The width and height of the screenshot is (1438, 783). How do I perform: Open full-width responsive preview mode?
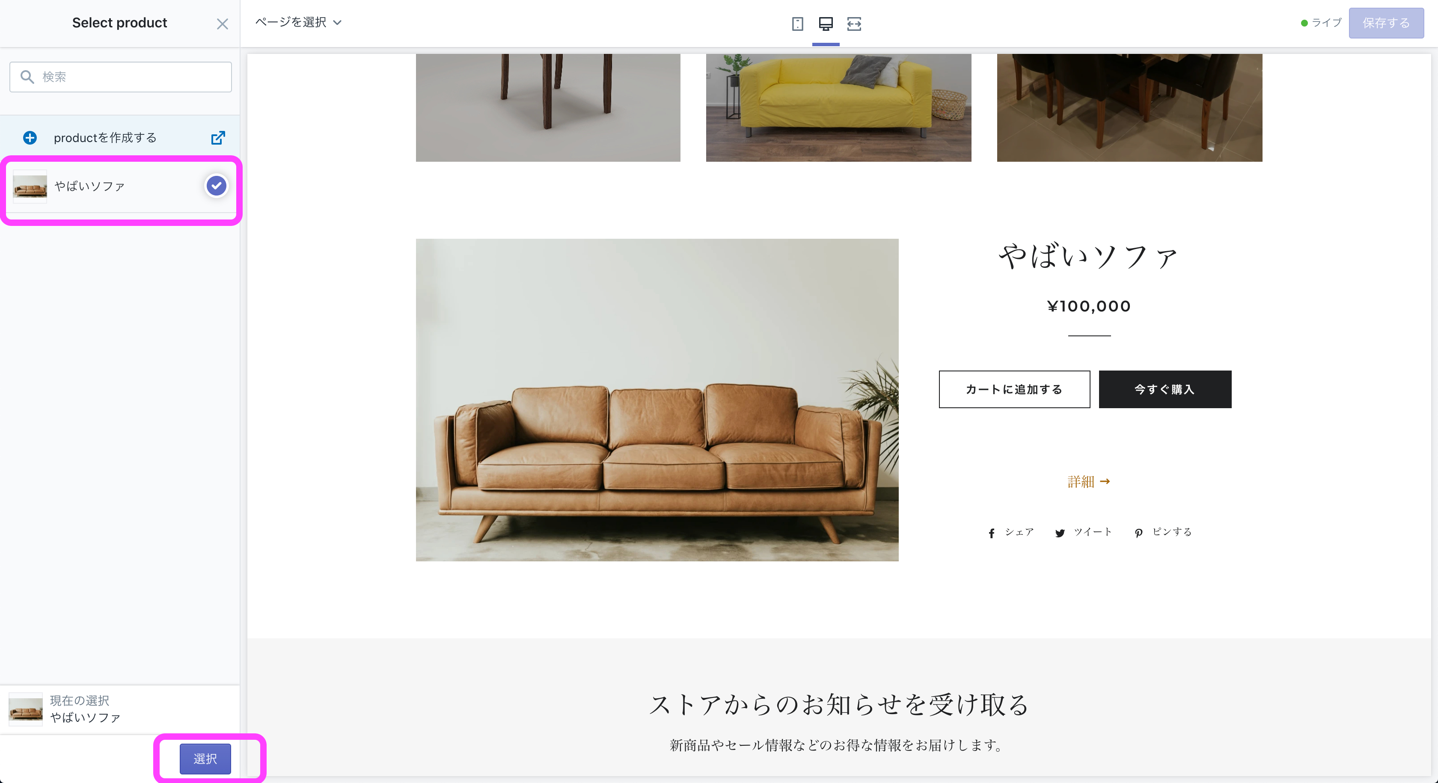point(854,24)
